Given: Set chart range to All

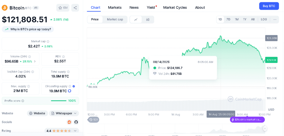Looking at the screenshot, I should coord(253,19).
